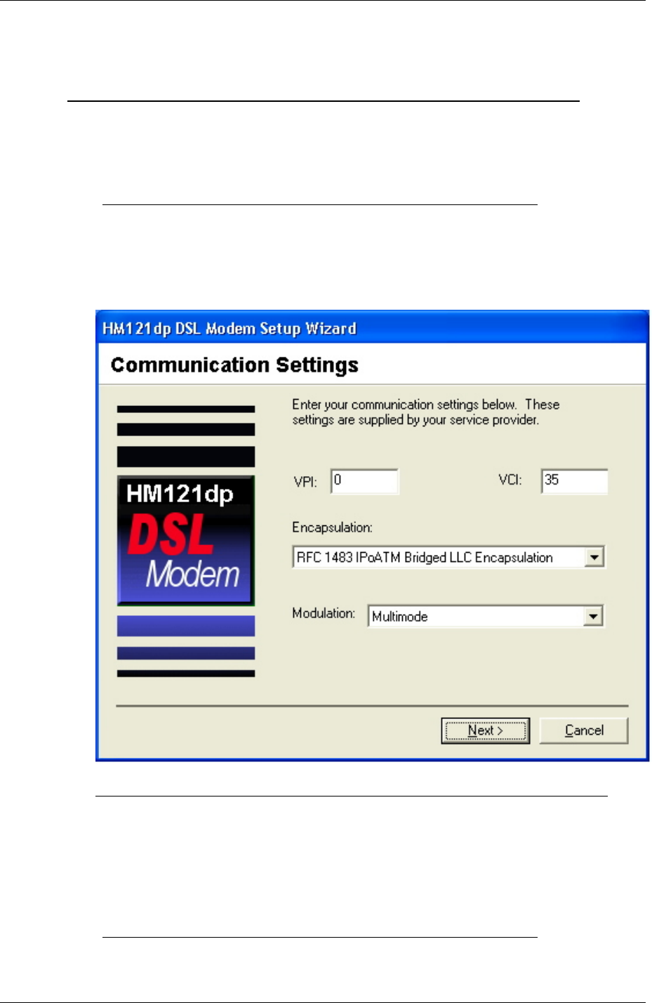Screen dimensions: 652x1003
Task: Click the black stripes above the logo
Action: (185, 436)
